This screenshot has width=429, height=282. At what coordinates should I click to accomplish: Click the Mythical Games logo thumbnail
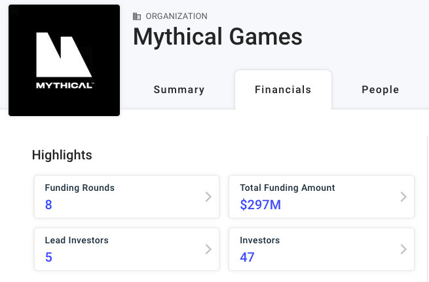64,60
